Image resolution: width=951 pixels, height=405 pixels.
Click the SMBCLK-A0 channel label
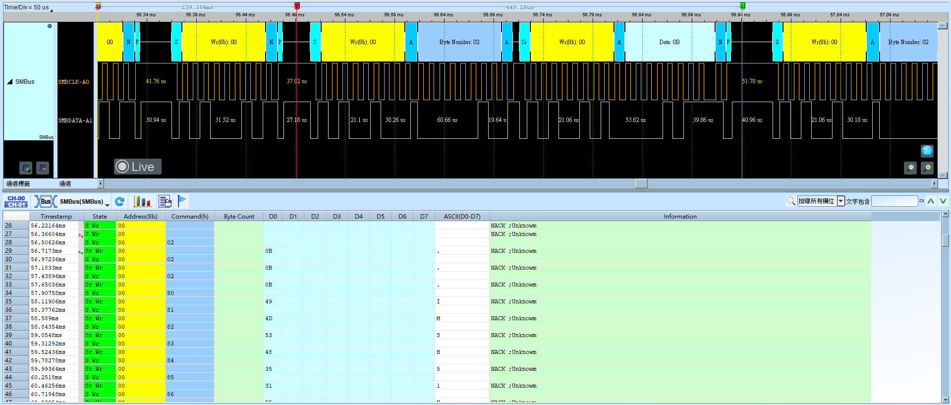73,82
